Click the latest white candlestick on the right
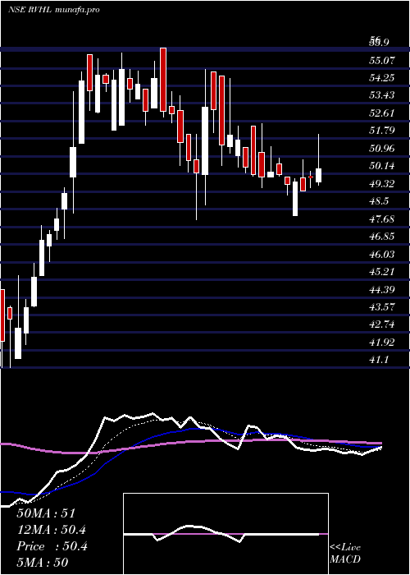The height and width of the screenshot is (575, 410). click(x=318, y=175)
